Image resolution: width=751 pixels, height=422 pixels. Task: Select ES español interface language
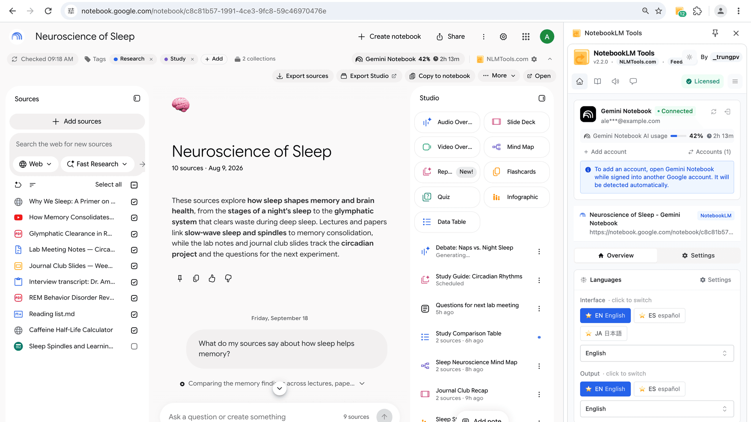point(659,316)
